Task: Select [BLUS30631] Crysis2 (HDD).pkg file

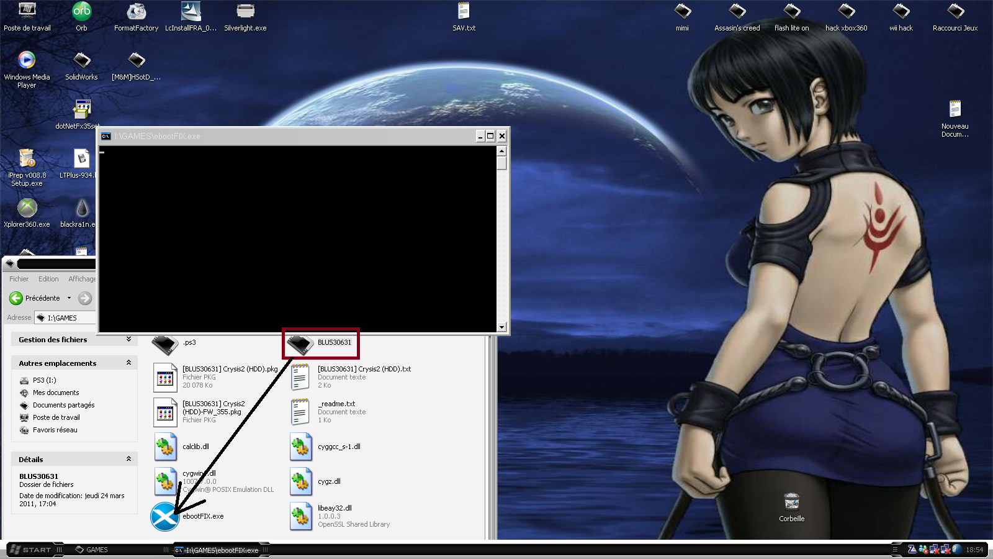Action: click(x=216, y=377)
